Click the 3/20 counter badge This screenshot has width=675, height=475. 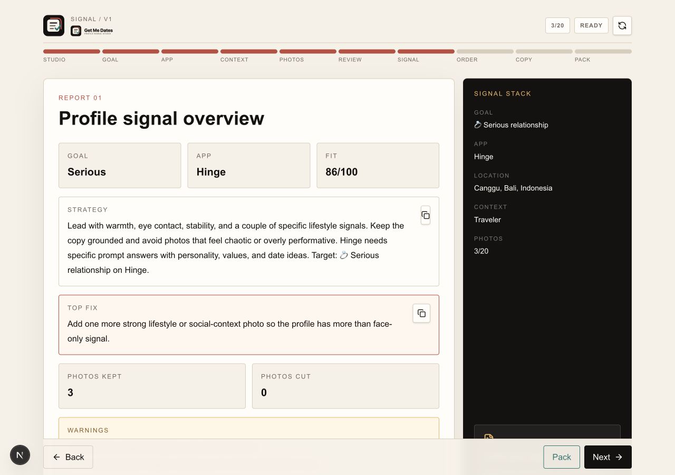557,25
